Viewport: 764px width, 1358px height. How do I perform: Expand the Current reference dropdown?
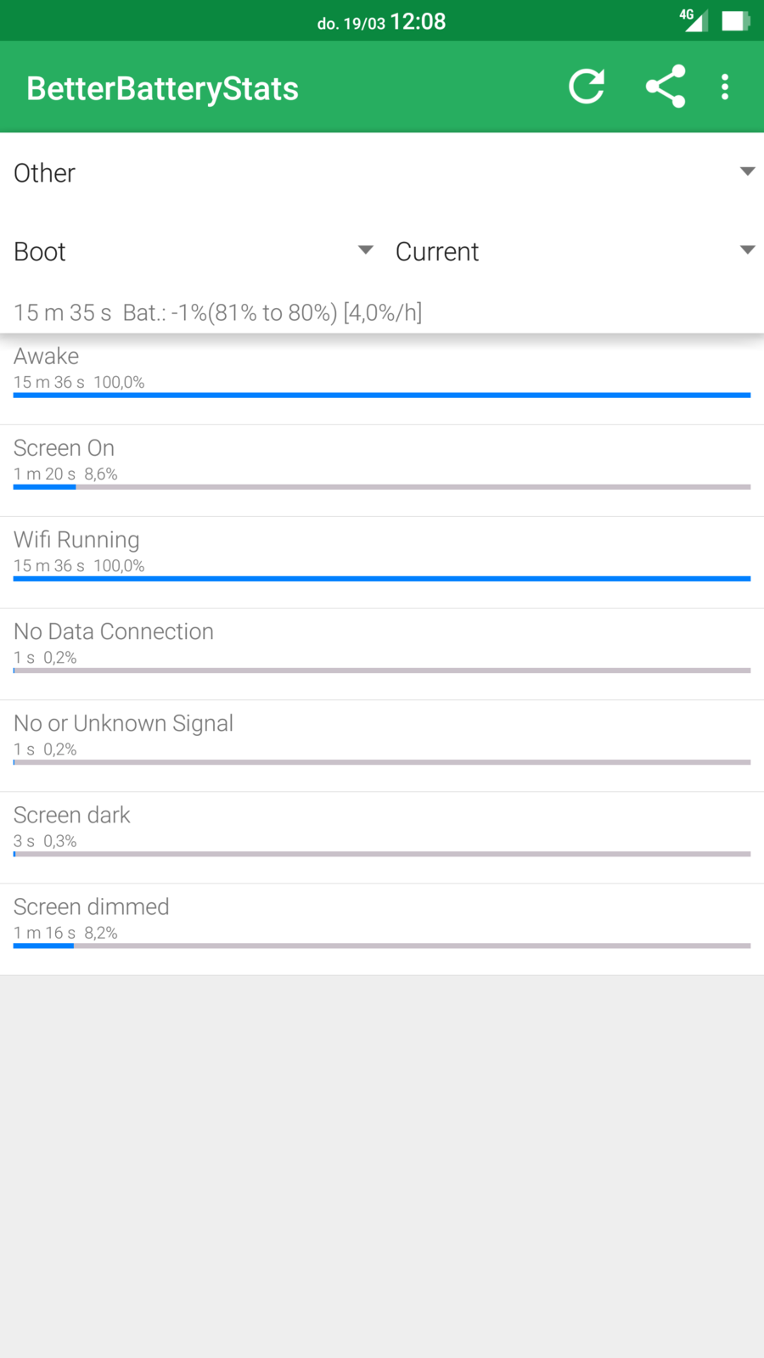point(574,251)
